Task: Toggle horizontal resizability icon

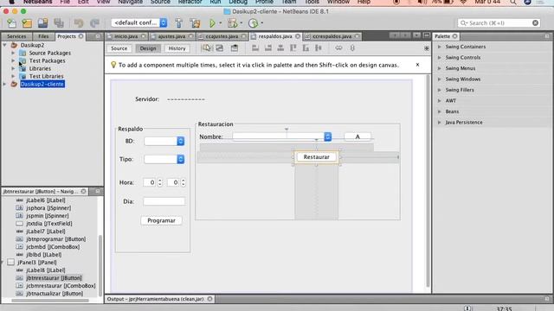Action: click(338, 48)
